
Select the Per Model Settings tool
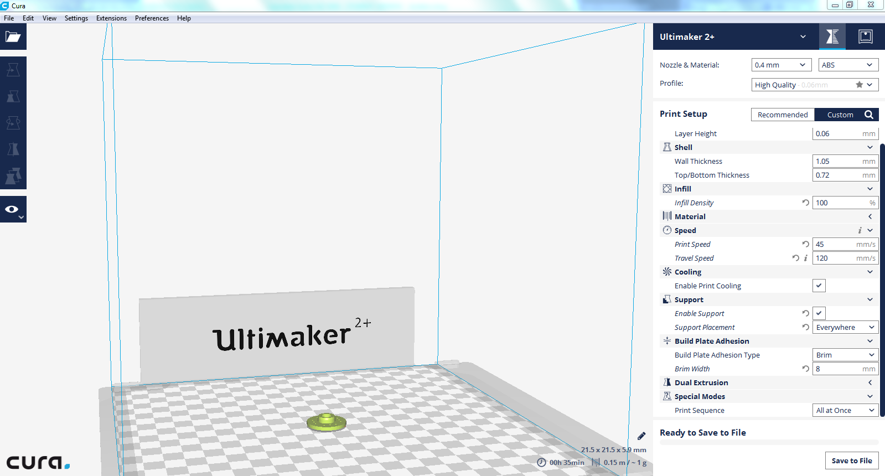(13, 176)
